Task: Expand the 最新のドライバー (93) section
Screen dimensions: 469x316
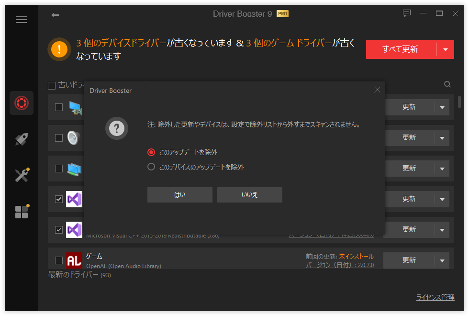Action: click(79, 275)
